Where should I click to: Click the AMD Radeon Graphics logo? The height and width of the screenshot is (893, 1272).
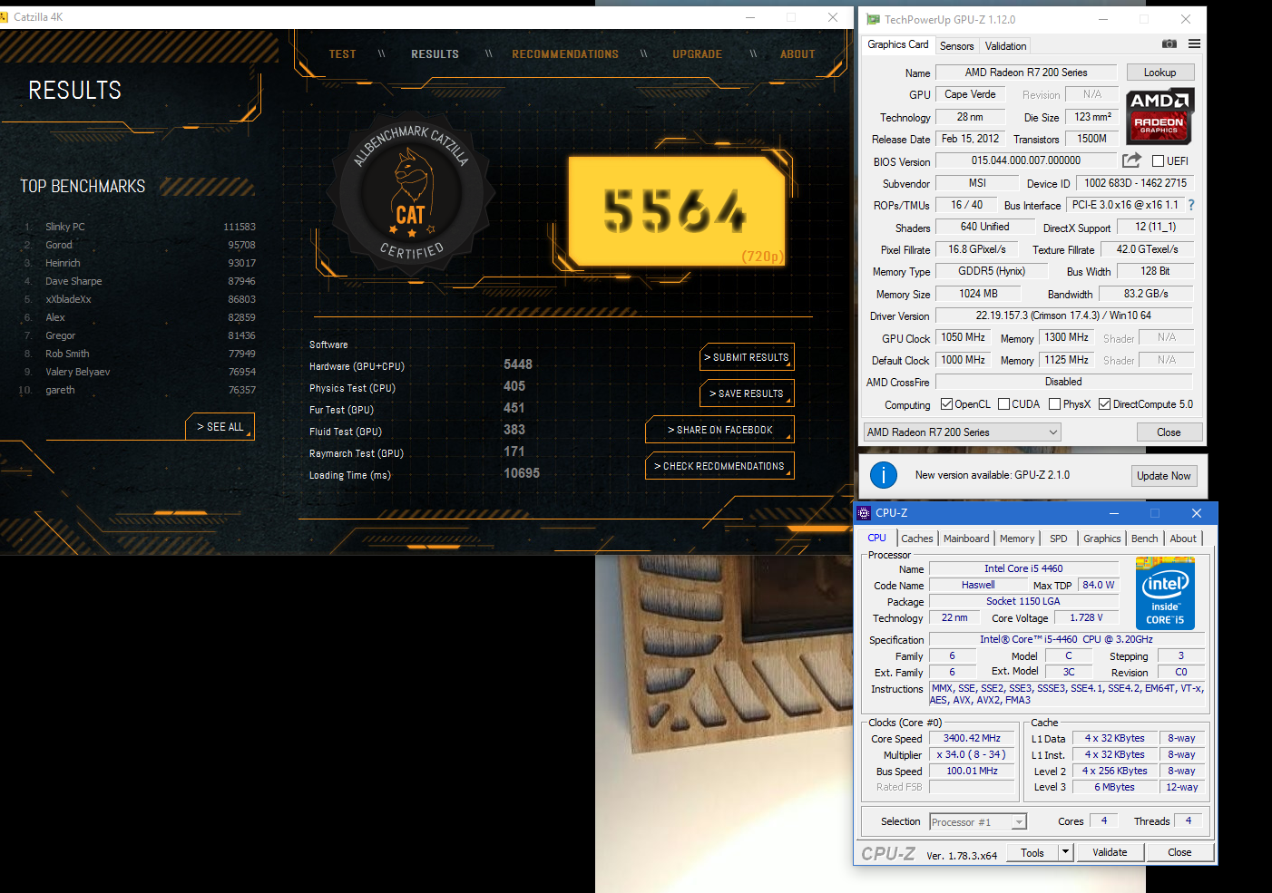(1159, 116)
